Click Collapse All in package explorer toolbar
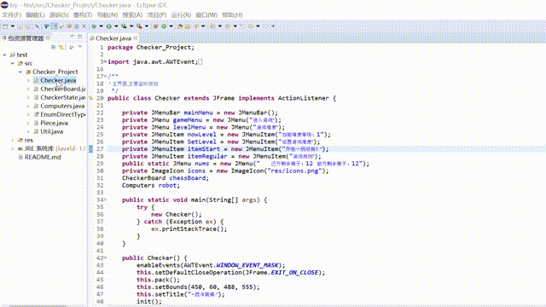The width and height of the screenshot is (546, 307). [53, 47]
